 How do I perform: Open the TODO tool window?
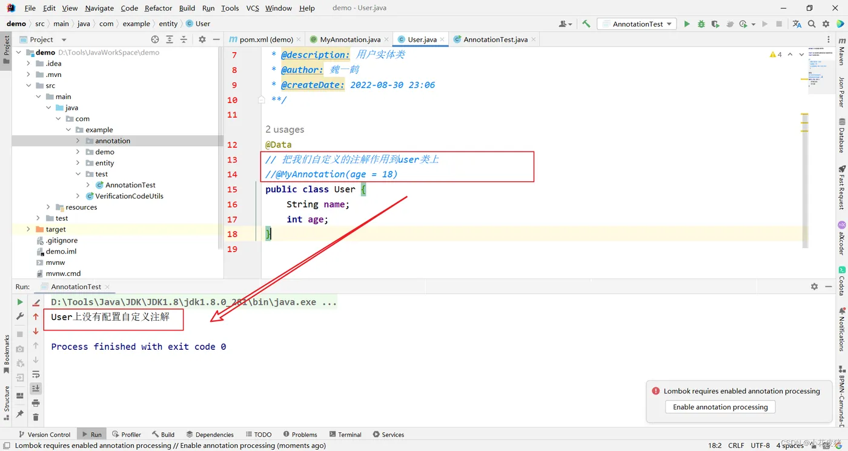259,435
